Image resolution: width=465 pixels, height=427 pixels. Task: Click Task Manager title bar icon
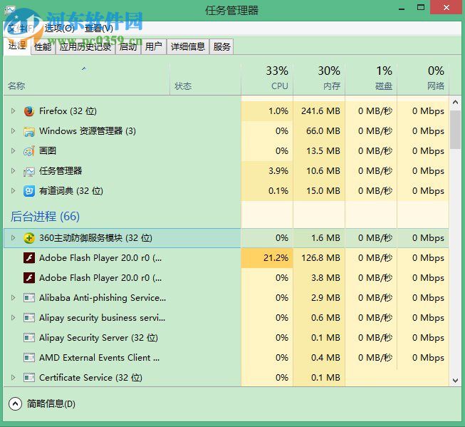[10, 10]
